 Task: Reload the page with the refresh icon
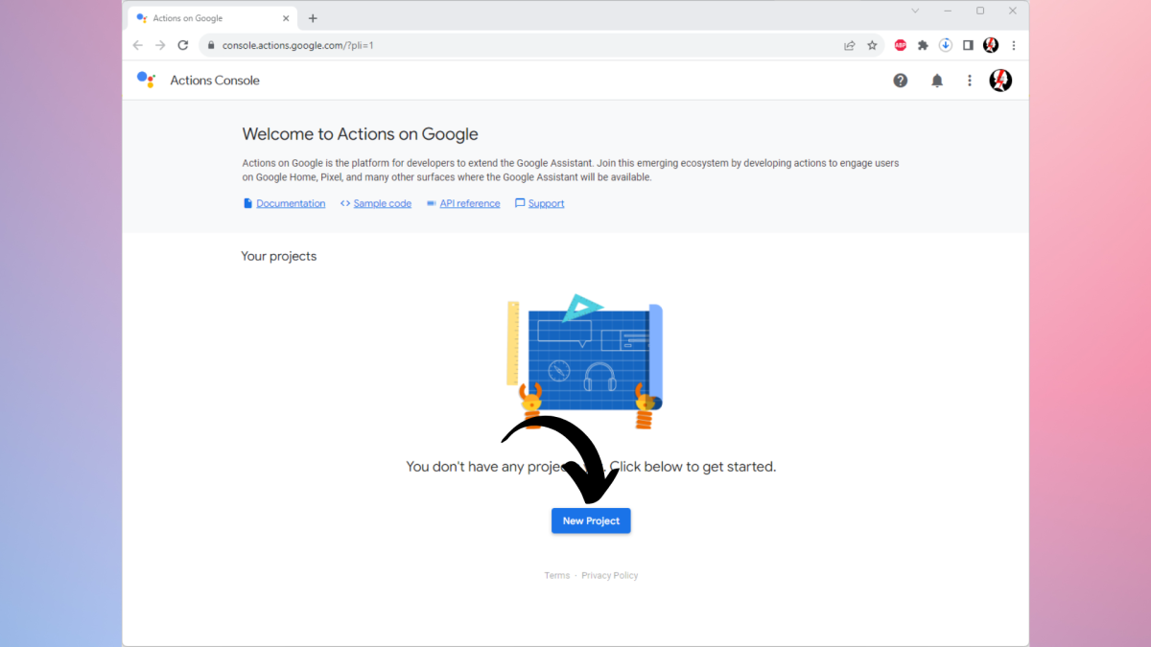pos(183,45)
